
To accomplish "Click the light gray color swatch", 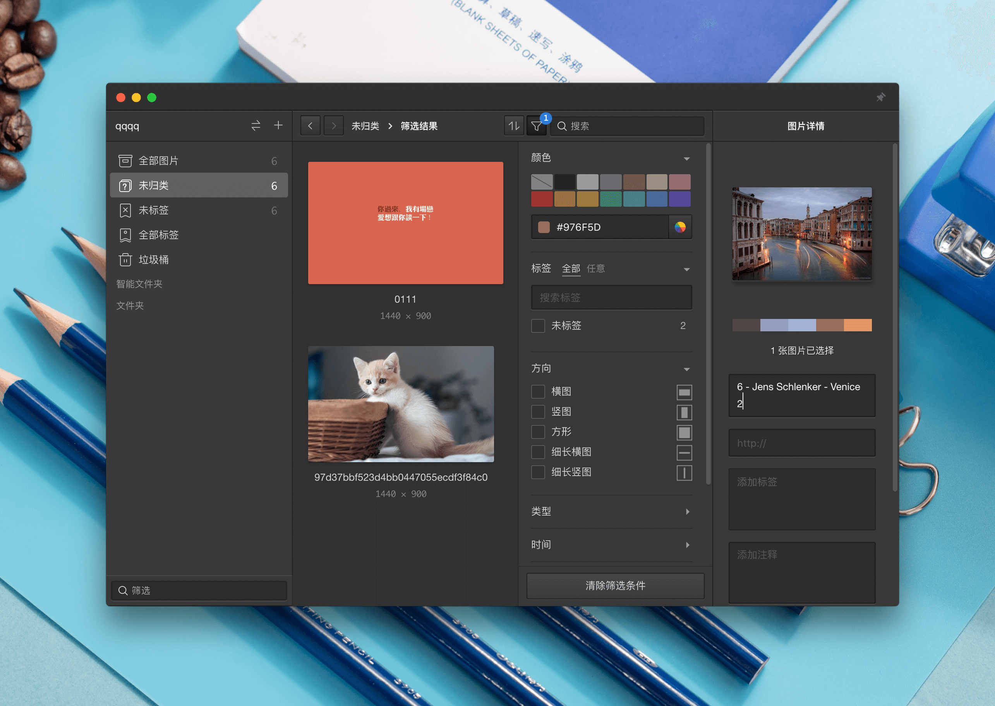I will tap(588, 182).
